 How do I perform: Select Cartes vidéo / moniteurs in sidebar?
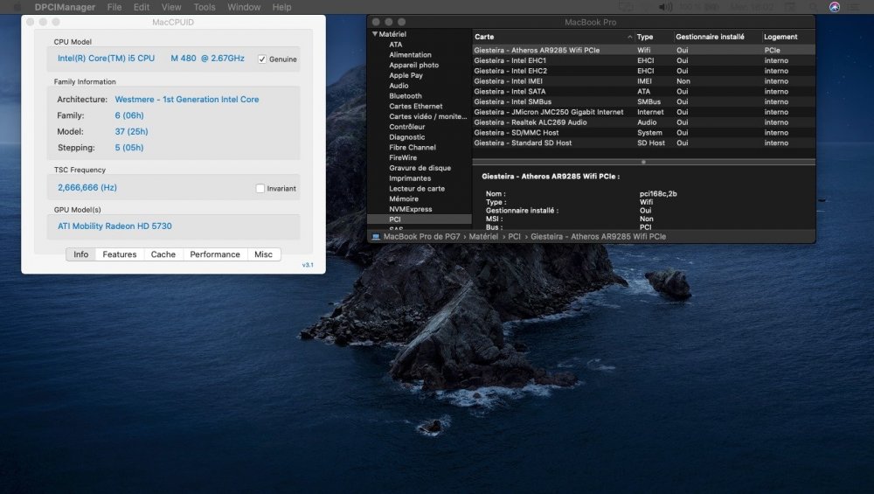click(428, 116)
